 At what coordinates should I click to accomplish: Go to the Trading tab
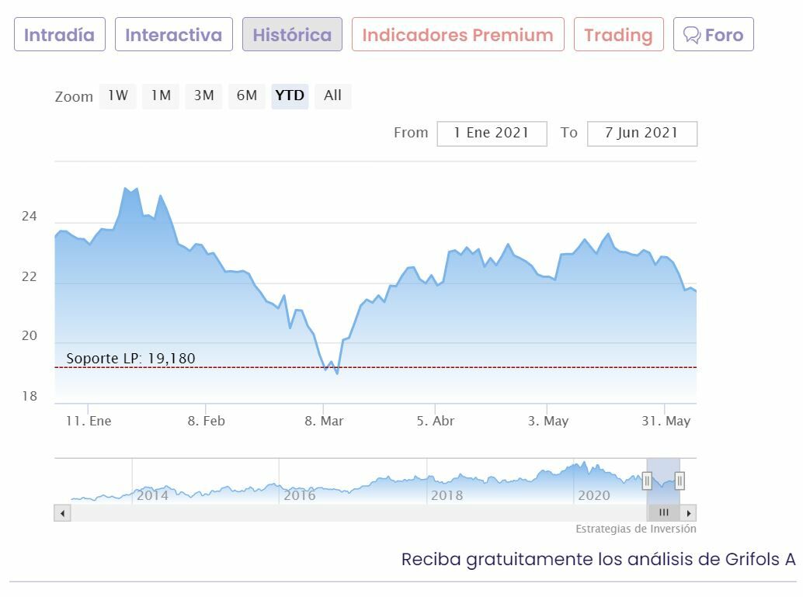point(618,35)
